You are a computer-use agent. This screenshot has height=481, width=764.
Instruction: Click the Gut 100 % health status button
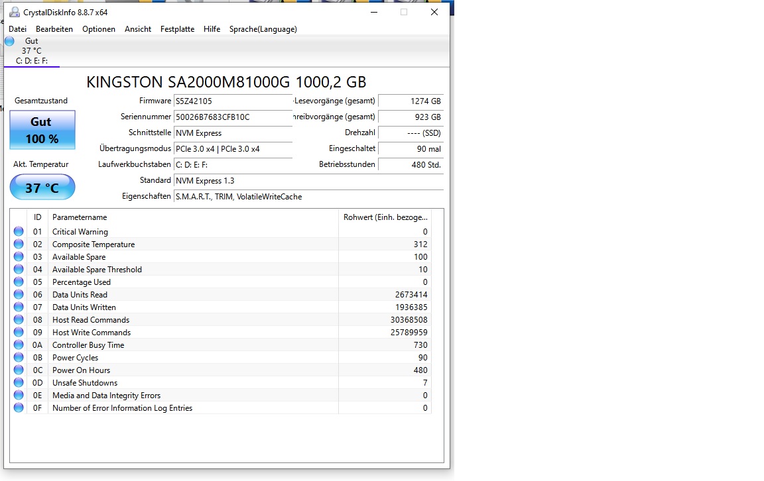pyautogui.click(x=42, y=130)
